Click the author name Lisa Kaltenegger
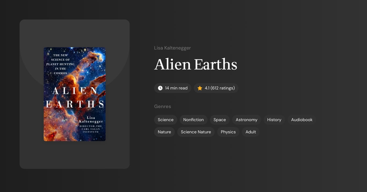 tap(172, 48)
